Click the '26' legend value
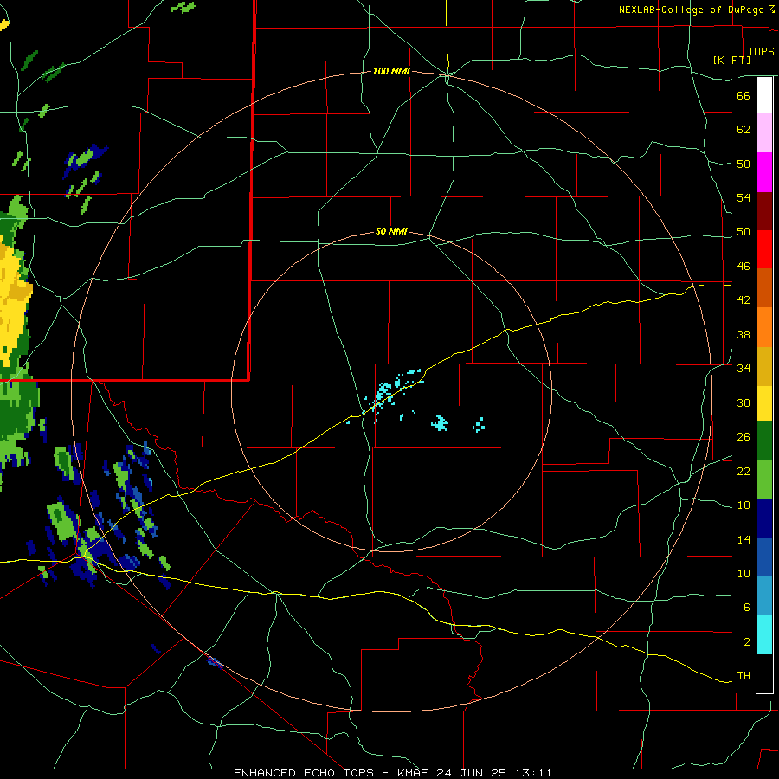Viewport: 779px width, 779px height. pos(744,437)
